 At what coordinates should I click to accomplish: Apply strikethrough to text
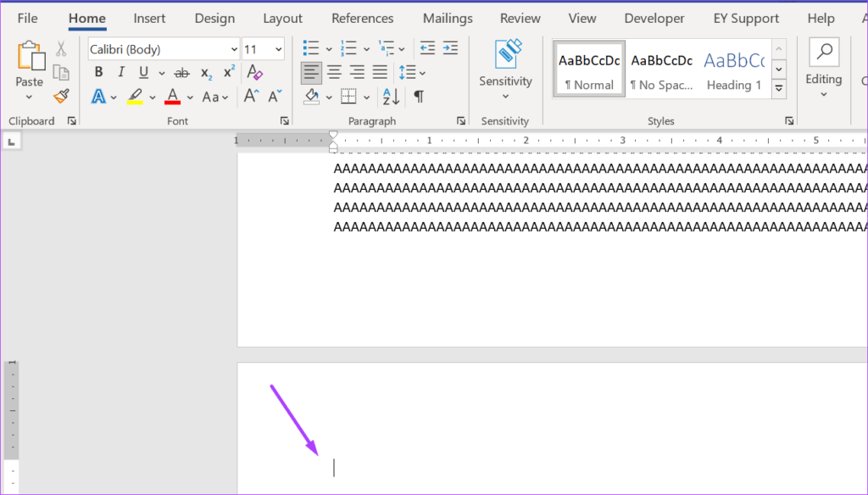point(181,72)
